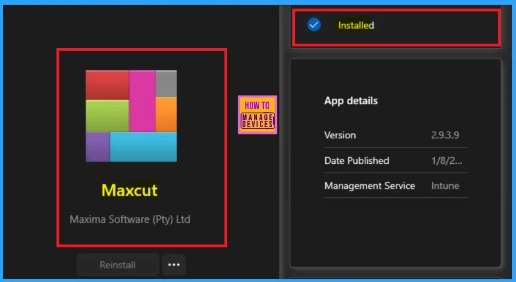
Task: Click the Maxcut colorful blocks app icon
Action: pyautogui.click(x=131, y=116)
